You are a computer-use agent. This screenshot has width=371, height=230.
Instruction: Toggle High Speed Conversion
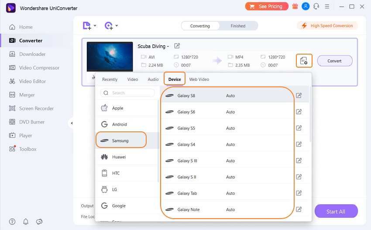(x=327, y=26)
